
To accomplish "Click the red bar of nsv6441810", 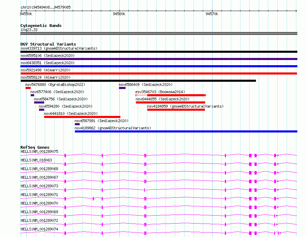I will (82, 117).
